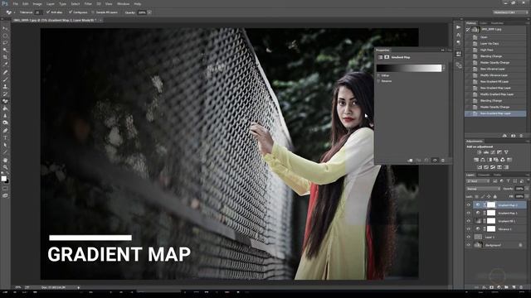Image resolution: width=531 pixels, height=298 pixels.
Task: Open the layer blend mode dropdown
Action: (483, 189)
